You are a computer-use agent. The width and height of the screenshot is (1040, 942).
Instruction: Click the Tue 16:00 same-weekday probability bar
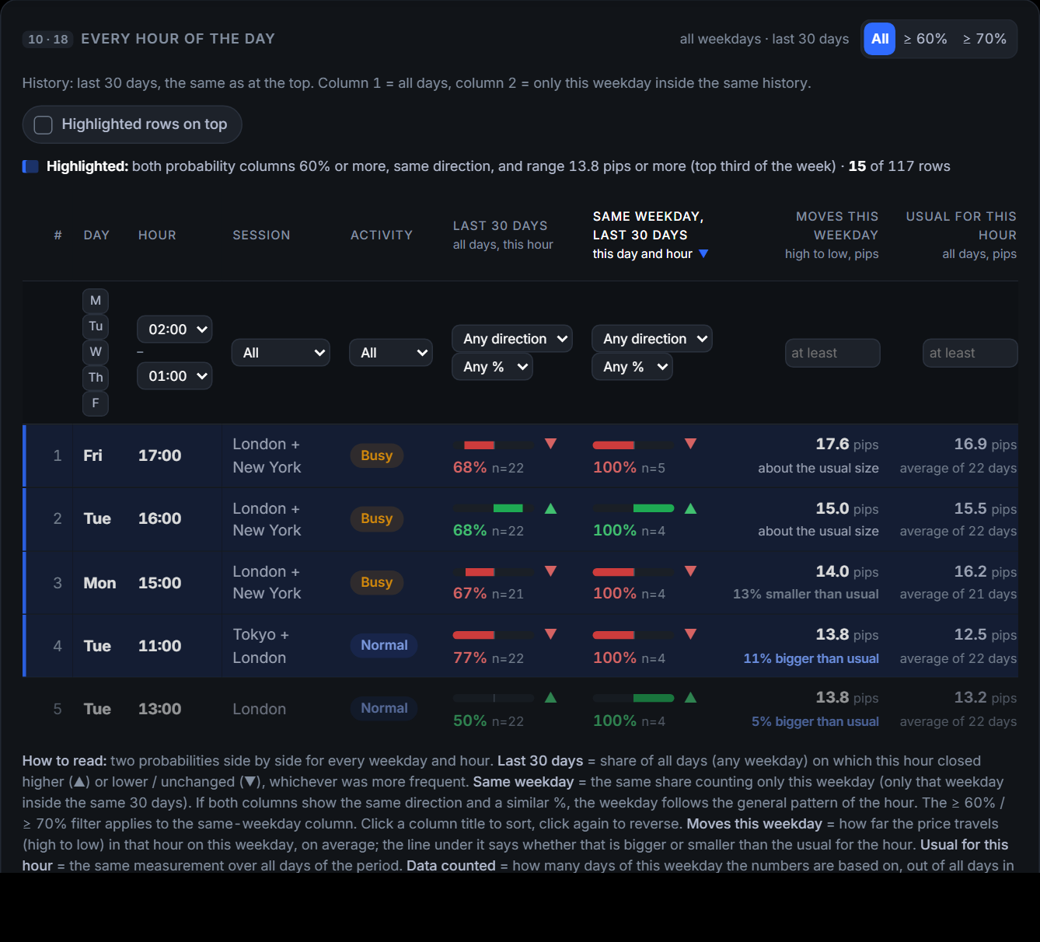coord(633,508)
